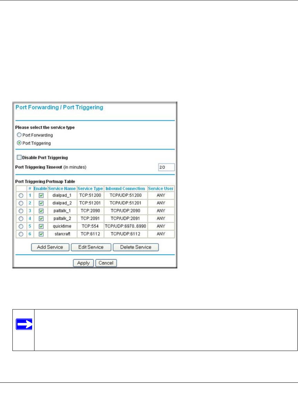Click the TCP/UDP:6970..6990 inbound connection cell
The image size is (298, 409).
[x=126, y=226]
